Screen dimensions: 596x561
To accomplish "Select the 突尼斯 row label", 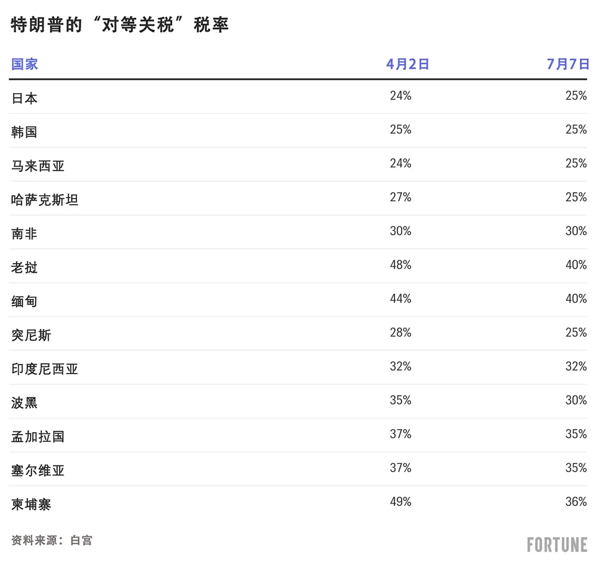I will [x=31, y=335].
